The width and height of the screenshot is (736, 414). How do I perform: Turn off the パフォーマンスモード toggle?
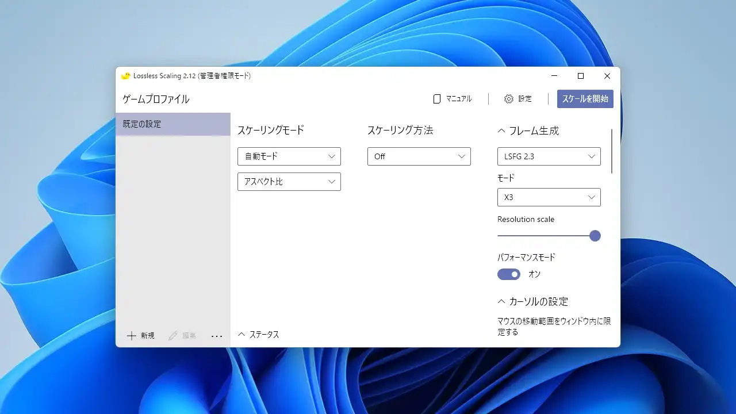[x=508, y=274]
